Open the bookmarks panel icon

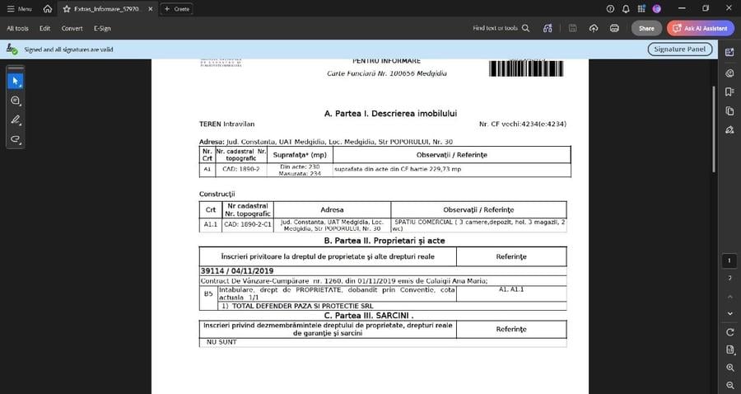[729, 91]
